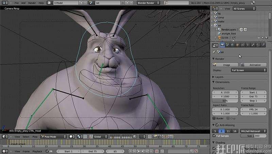Set anti-aliasing samples to 5
This screenshot has height=154, width=272.
pyautogui.click(x=215, y=131)
